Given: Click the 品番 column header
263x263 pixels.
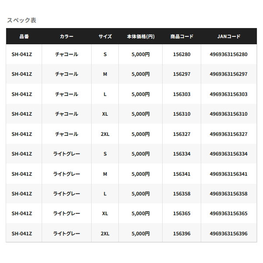Looking at the screenshot, I should pyautogui.click(x=24, y=37).
